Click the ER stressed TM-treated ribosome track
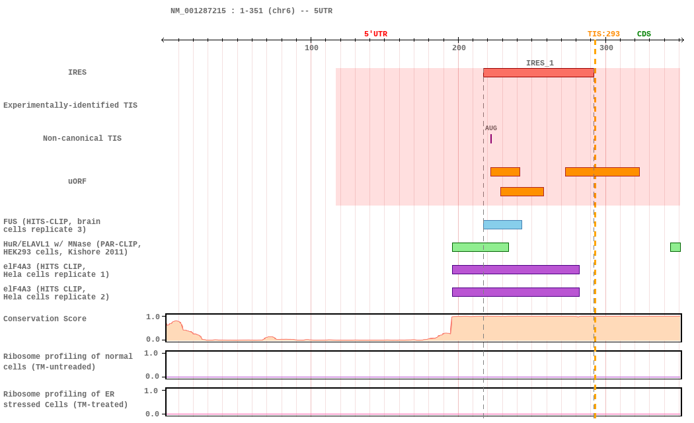This screenshot has height=423, width=694. tap(423, 402)
